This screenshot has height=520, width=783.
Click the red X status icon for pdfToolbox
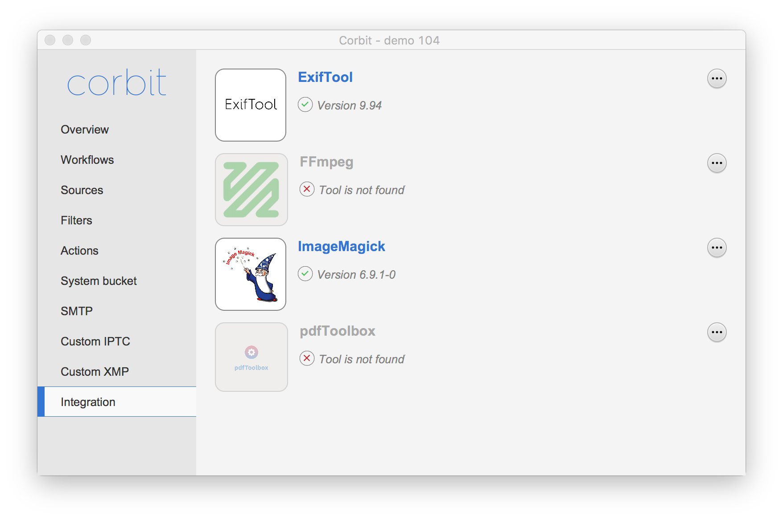tap(307, 358)
